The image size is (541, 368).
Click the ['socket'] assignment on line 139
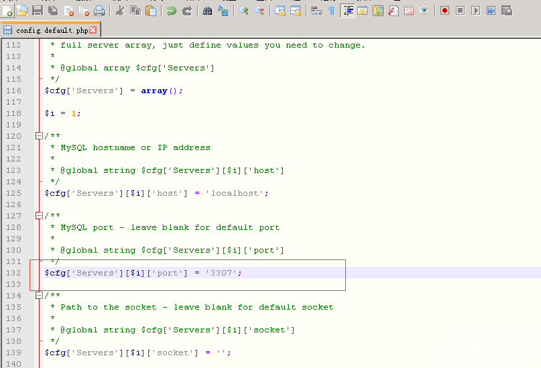137,353
